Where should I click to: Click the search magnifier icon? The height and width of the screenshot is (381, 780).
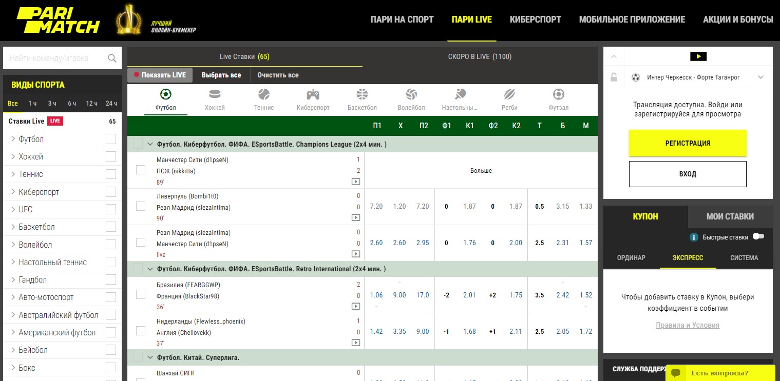112,58
